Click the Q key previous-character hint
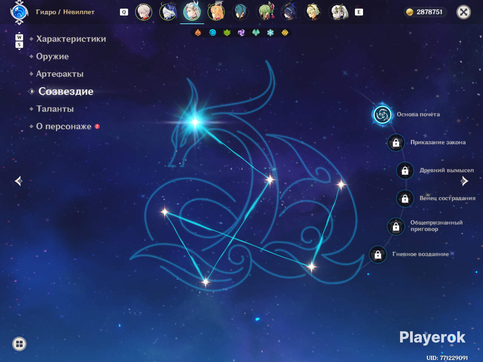The image size is (483, 362). coord(124,12)
